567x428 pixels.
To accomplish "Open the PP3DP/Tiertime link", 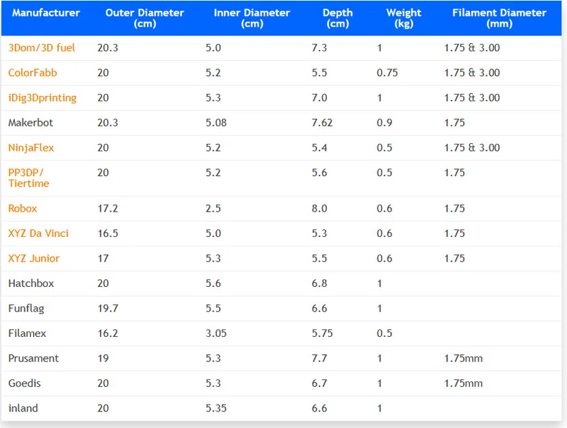I will (29, 178).
